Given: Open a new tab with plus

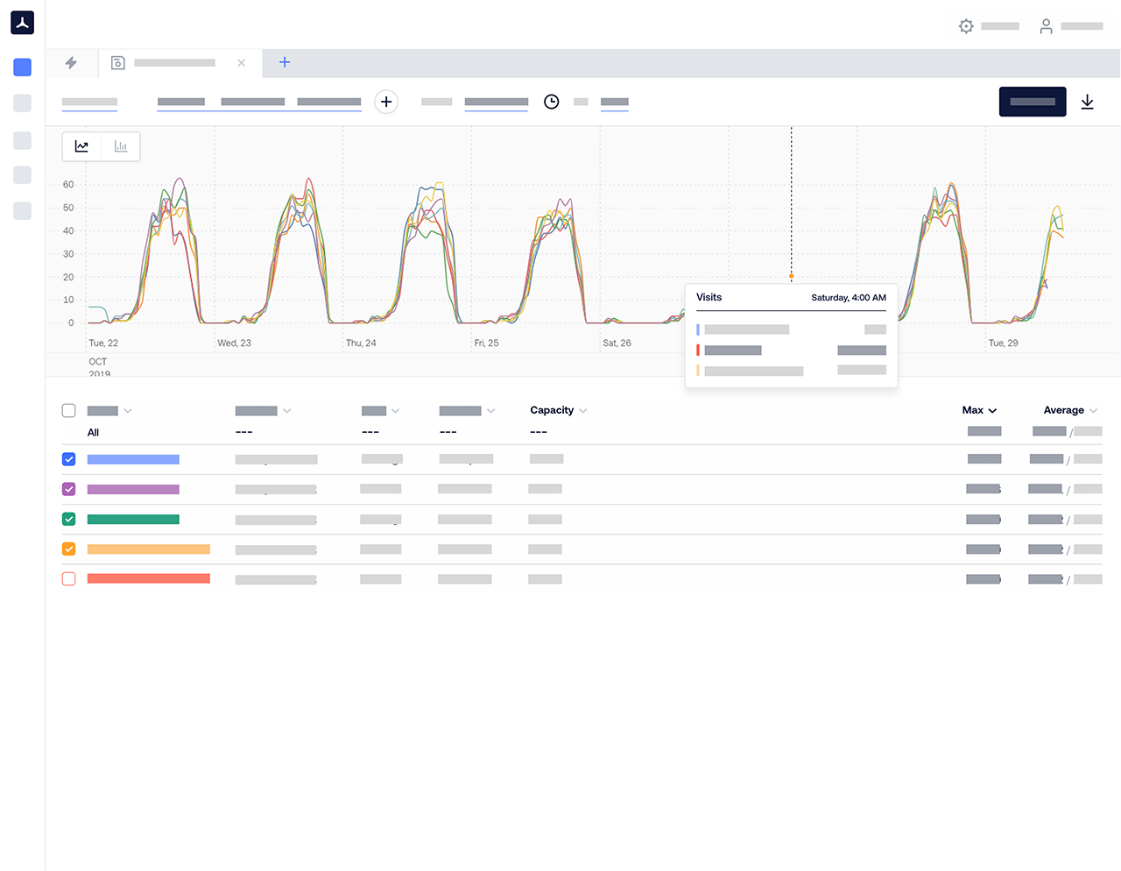Looking at the screenshot, I should click(x=285, y=63).
